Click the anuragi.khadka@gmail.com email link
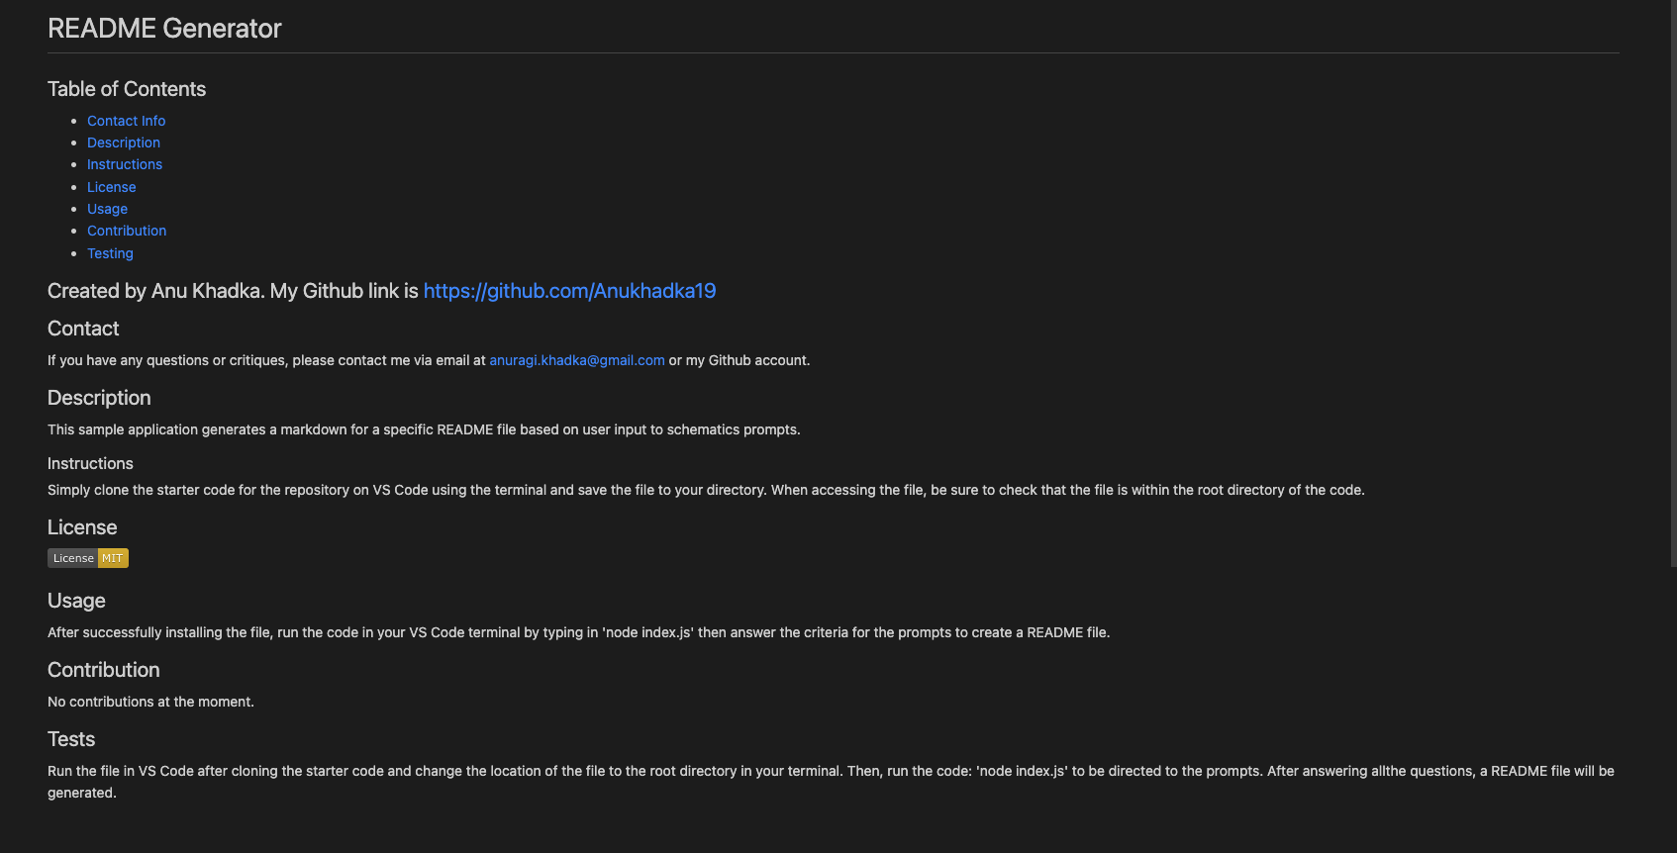This screenshot has height=853, width=1677. pyautogui.click(x=577, y=360)
